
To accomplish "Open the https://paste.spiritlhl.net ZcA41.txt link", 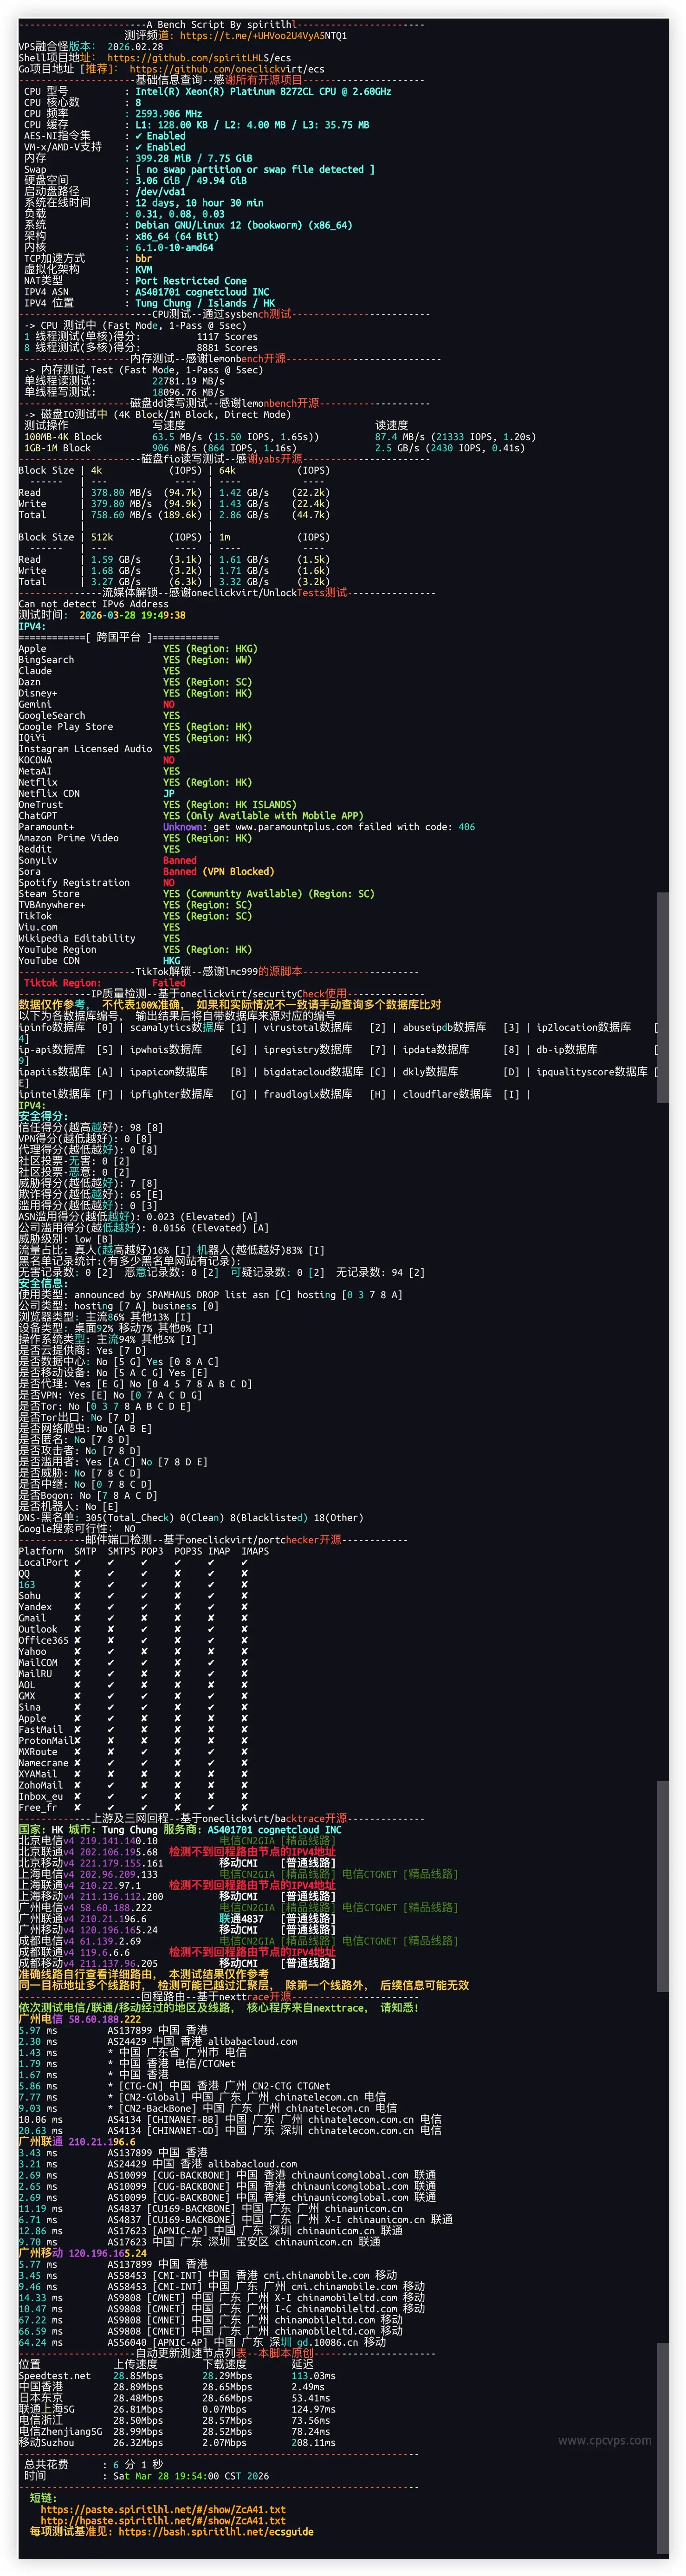I will point(163,2509).
